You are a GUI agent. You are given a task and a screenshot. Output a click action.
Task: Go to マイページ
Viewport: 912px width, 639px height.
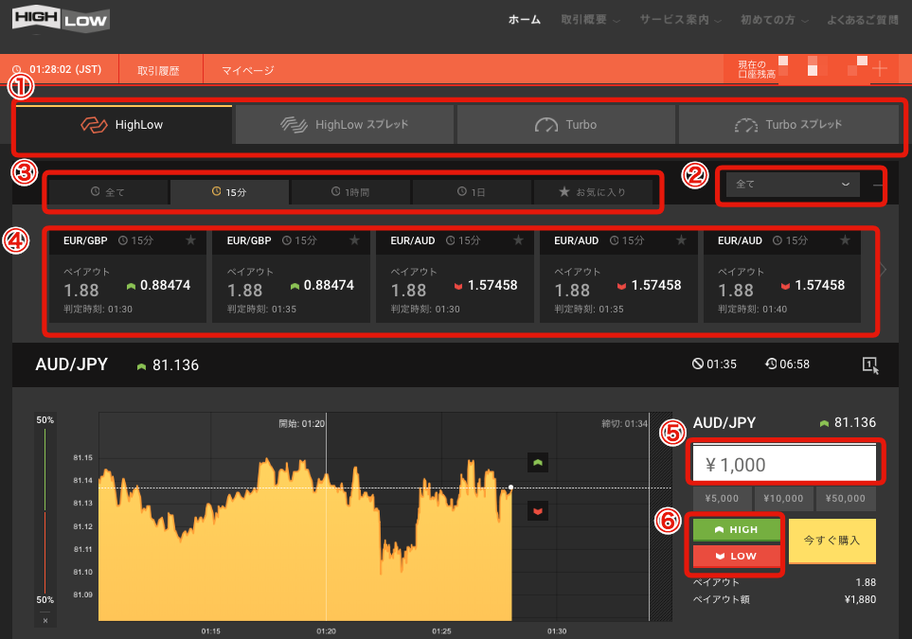pyautogui.click(x=247, y=70)
